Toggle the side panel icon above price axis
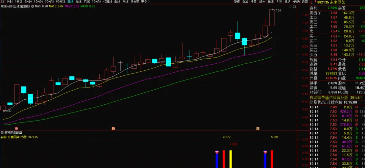The height and width of the screenshot is (168, 365). click(294, 6)
